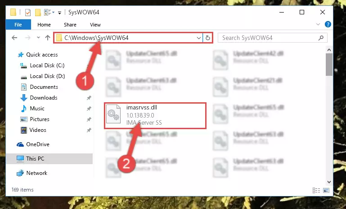Refresh the SysWOW64 folder
The width and height of the screenshot is (346, 209).
207,38
